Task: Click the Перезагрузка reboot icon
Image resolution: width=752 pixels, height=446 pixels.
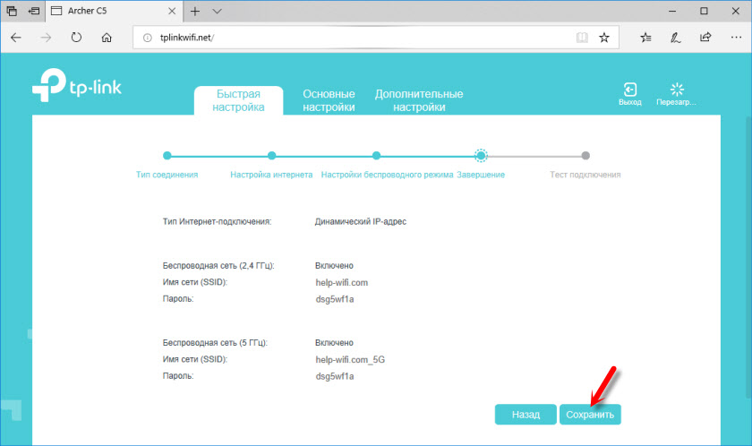Action: [676, 90]
